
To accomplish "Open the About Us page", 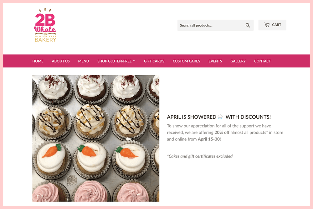I will 61,61.
